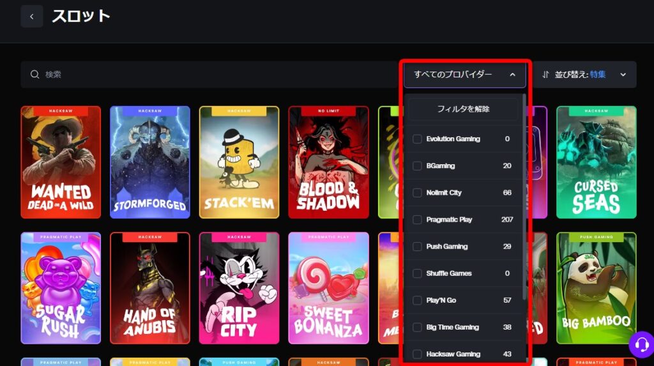
Task: Open the Rip City slot game
Action: [x=239, y=288]
